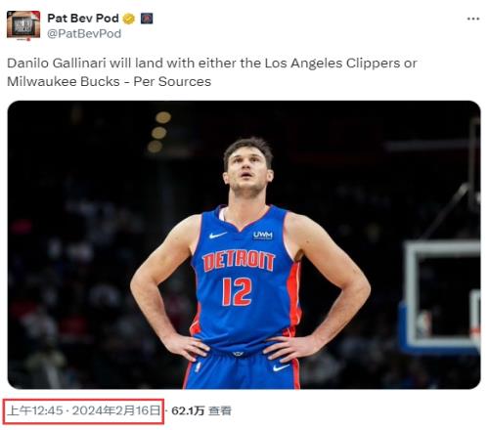Visit the @PatBevPod handle link
The width and height of the screenshot is (489, 430).
pos(84,34)
